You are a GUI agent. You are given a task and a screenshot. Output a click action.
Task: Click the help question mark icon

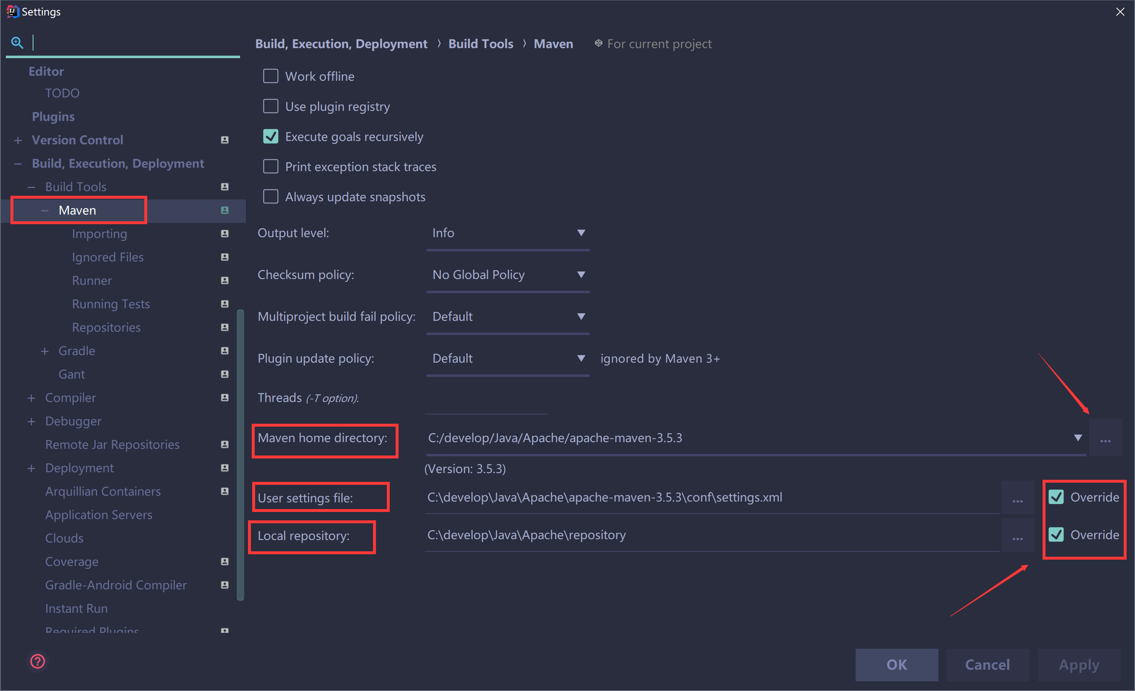(38, 661)
